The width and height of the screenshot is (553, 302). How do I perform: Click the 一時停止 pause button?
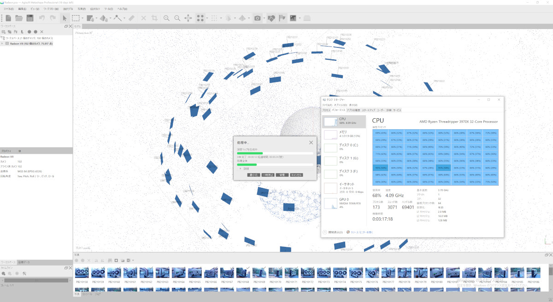point(268,175)
